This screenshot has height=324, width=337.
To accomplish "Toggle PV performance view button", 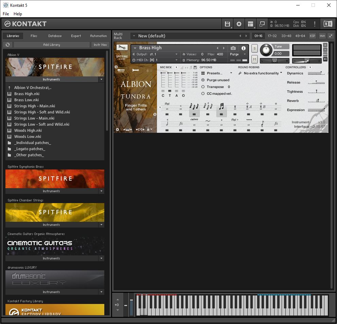I will pyautogui.click(x=325, y=59).
